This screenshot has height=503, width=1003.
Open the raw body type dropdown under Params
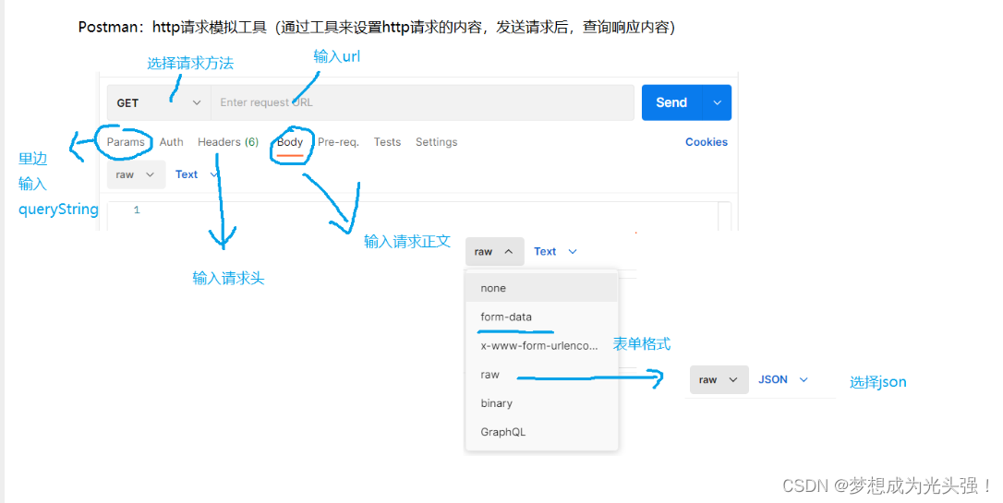pyautogui.click(x=136, y=174)
